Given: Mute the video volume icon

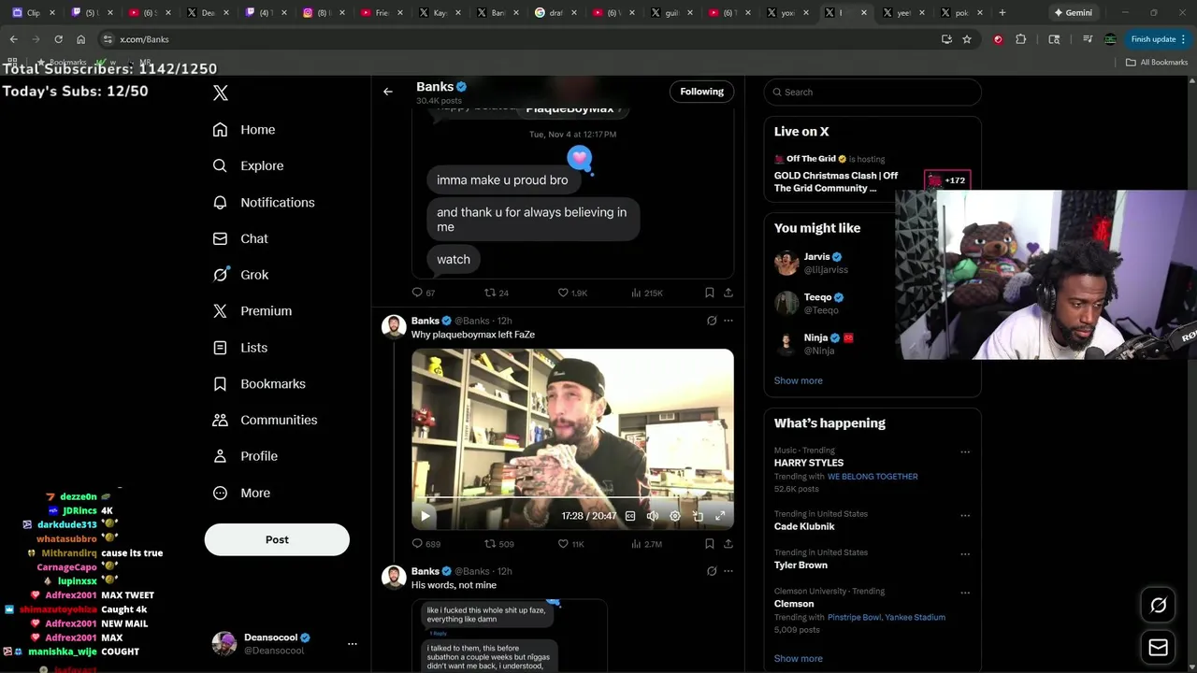Looking at the screenshot, I should tap(653, 516).
